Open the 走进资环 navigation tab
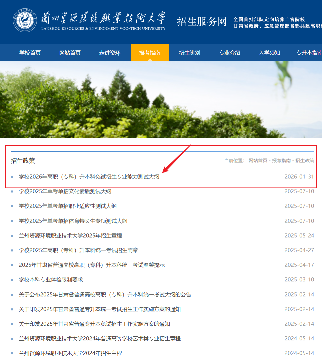This screenshot has width=322, height=360. (110, 53)
